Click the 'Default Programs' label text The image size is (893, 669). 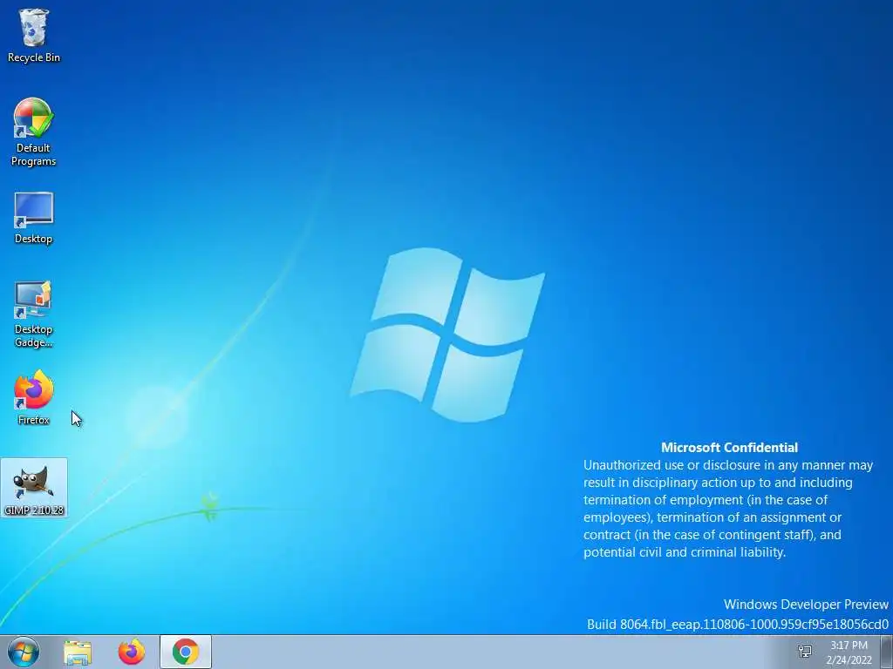(34, 155)
